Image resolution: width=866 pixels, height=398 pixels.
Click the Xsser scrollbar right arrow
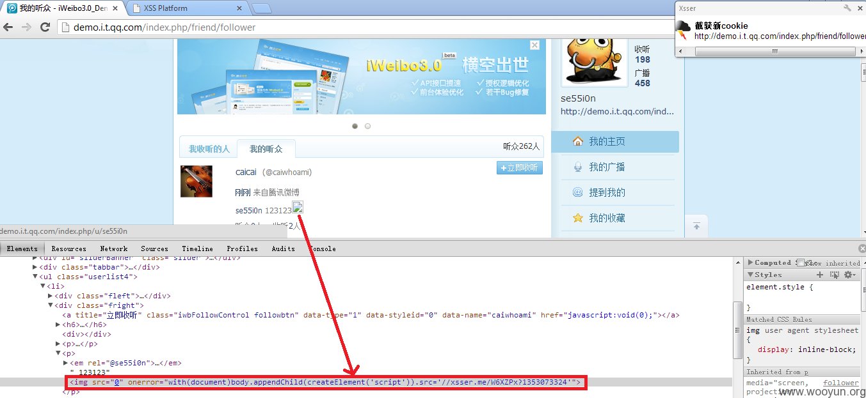coord(862,51)
